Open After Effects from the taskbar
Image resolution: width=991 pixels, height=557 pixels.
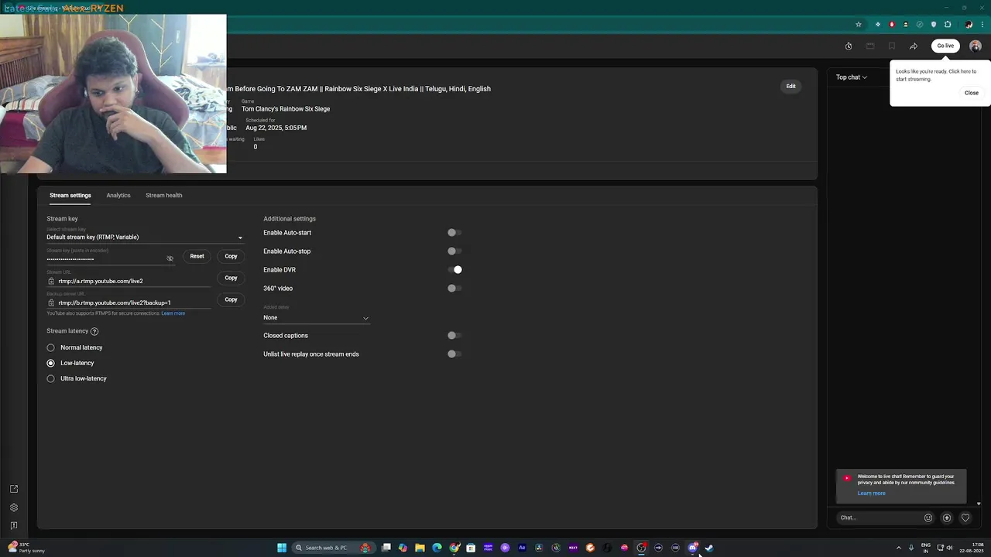522,548
